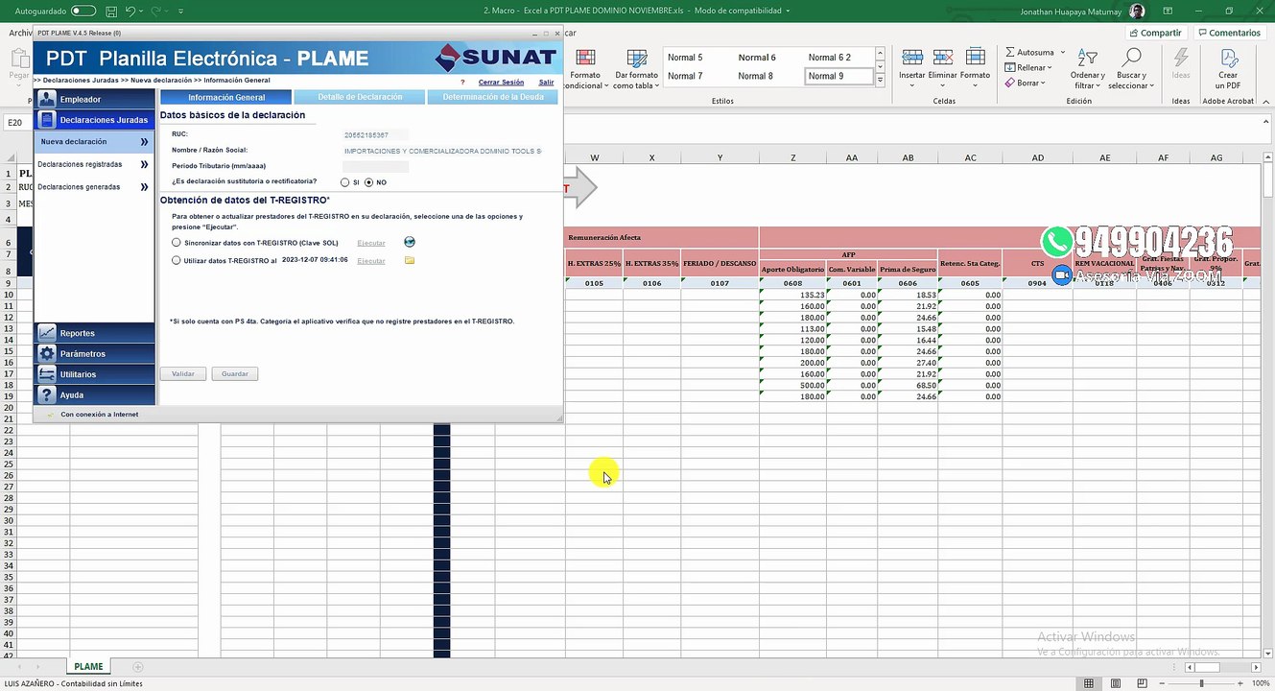Click Excel's Insertar cells icon

(912, 58)
